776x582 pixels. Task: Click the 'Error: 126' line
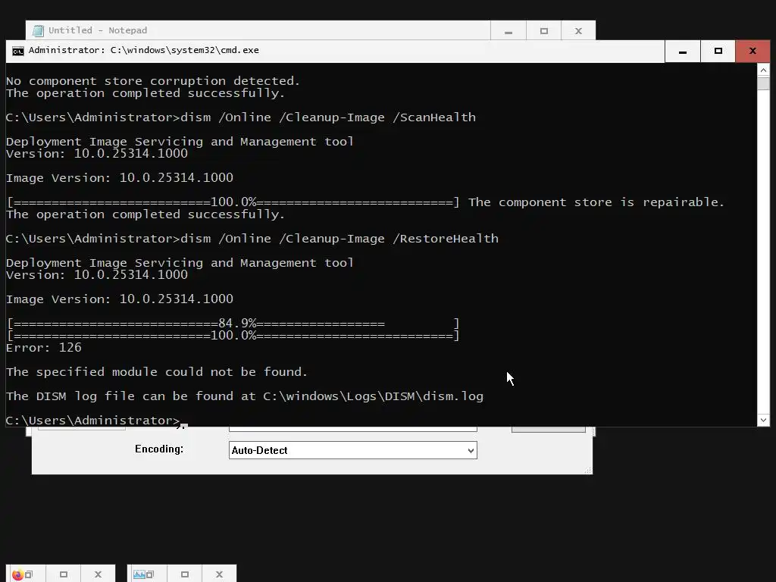point(43,348)
